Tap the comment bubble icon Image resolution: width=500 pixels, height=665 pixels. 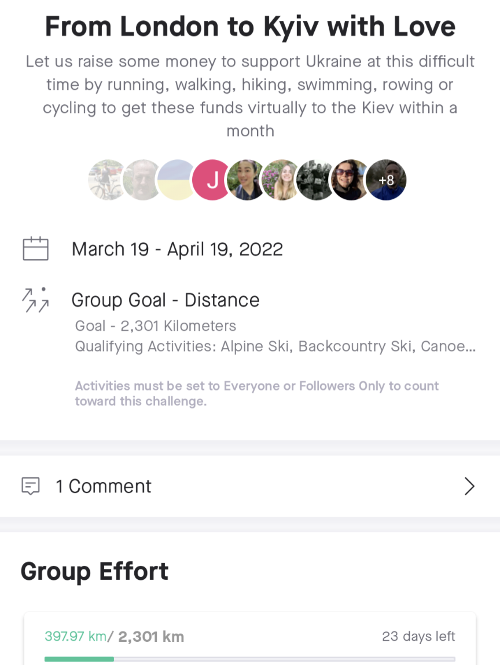31,486
